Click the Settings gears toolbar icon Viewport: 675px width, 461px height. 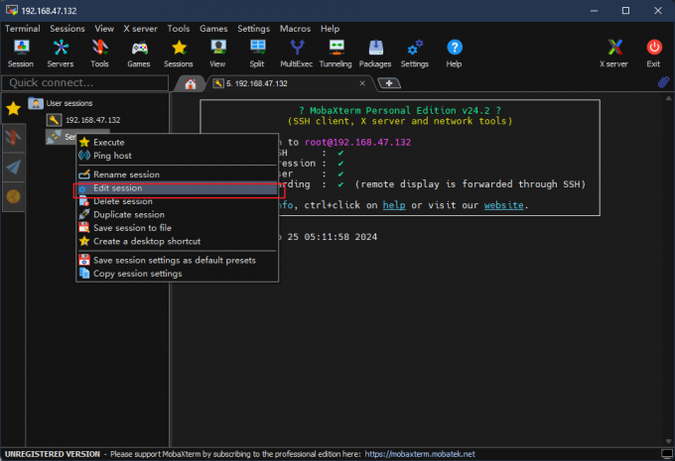[x=415, y=54]
